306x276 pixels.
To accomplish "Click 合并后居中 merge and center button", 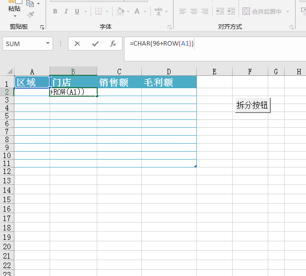I will click(x=262, y=11).
